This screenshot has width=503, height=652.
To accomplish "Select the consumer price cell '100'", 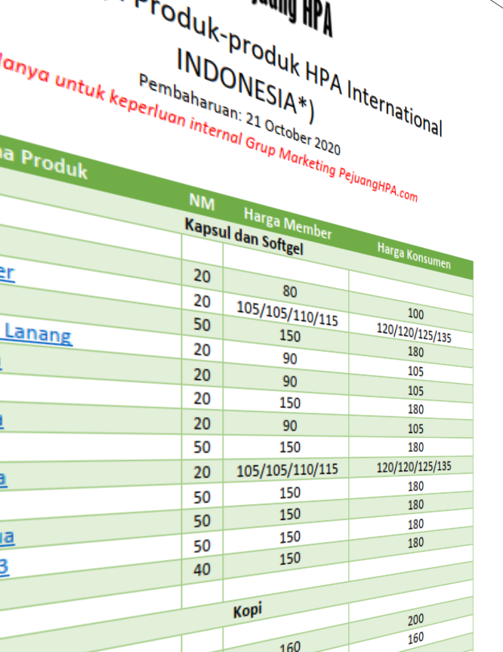I will tap(415, 314).
